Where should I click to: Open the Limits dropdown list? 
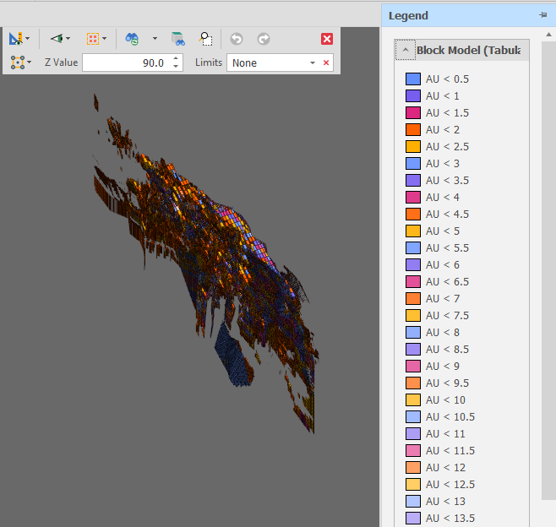tap(312, 63)
